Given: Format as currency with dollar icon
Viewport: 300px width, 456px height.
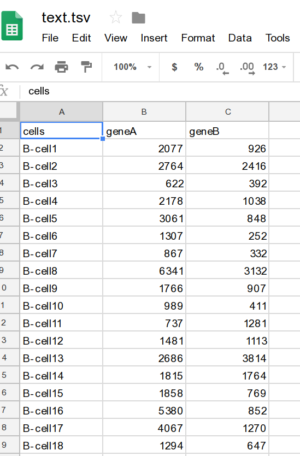Looking at the screenshot, I should tap(174, 67).
